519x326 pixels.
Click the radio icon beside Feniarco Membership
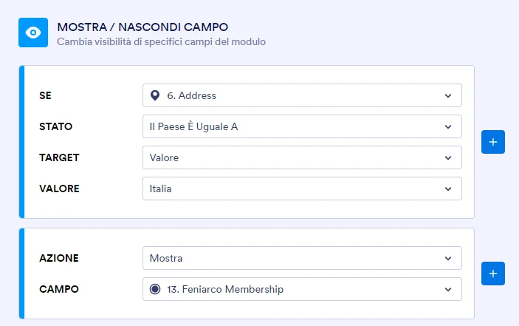(155, 289)
